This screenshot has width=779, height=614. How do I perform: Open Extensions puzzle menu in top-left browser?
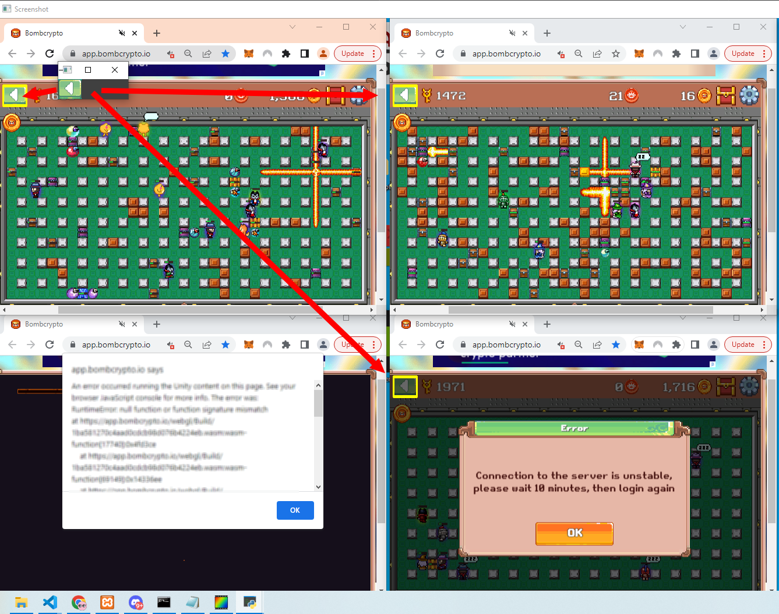(x=285, y=54)
